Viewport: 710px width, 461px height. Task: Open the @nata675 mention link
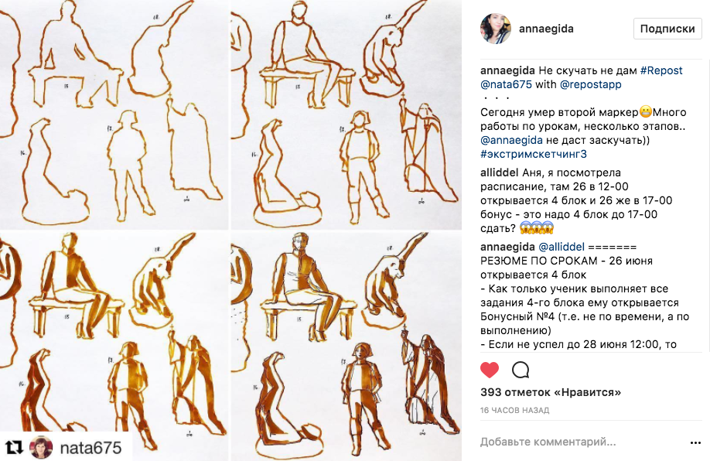pos(506,84)
